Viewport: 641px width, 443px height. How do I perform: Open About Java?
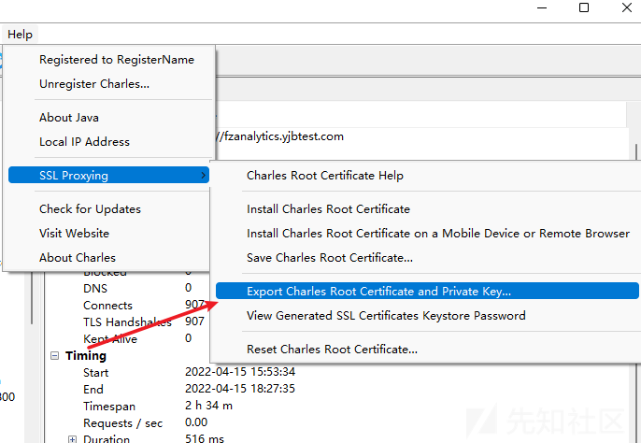(69, 118)
